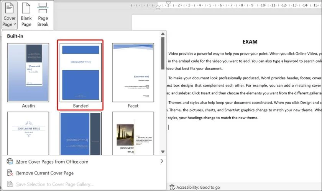The image size is (322, 191).
Task: Click the cover page gallery scrollbar thumb
Action: (x=163, y=53)
